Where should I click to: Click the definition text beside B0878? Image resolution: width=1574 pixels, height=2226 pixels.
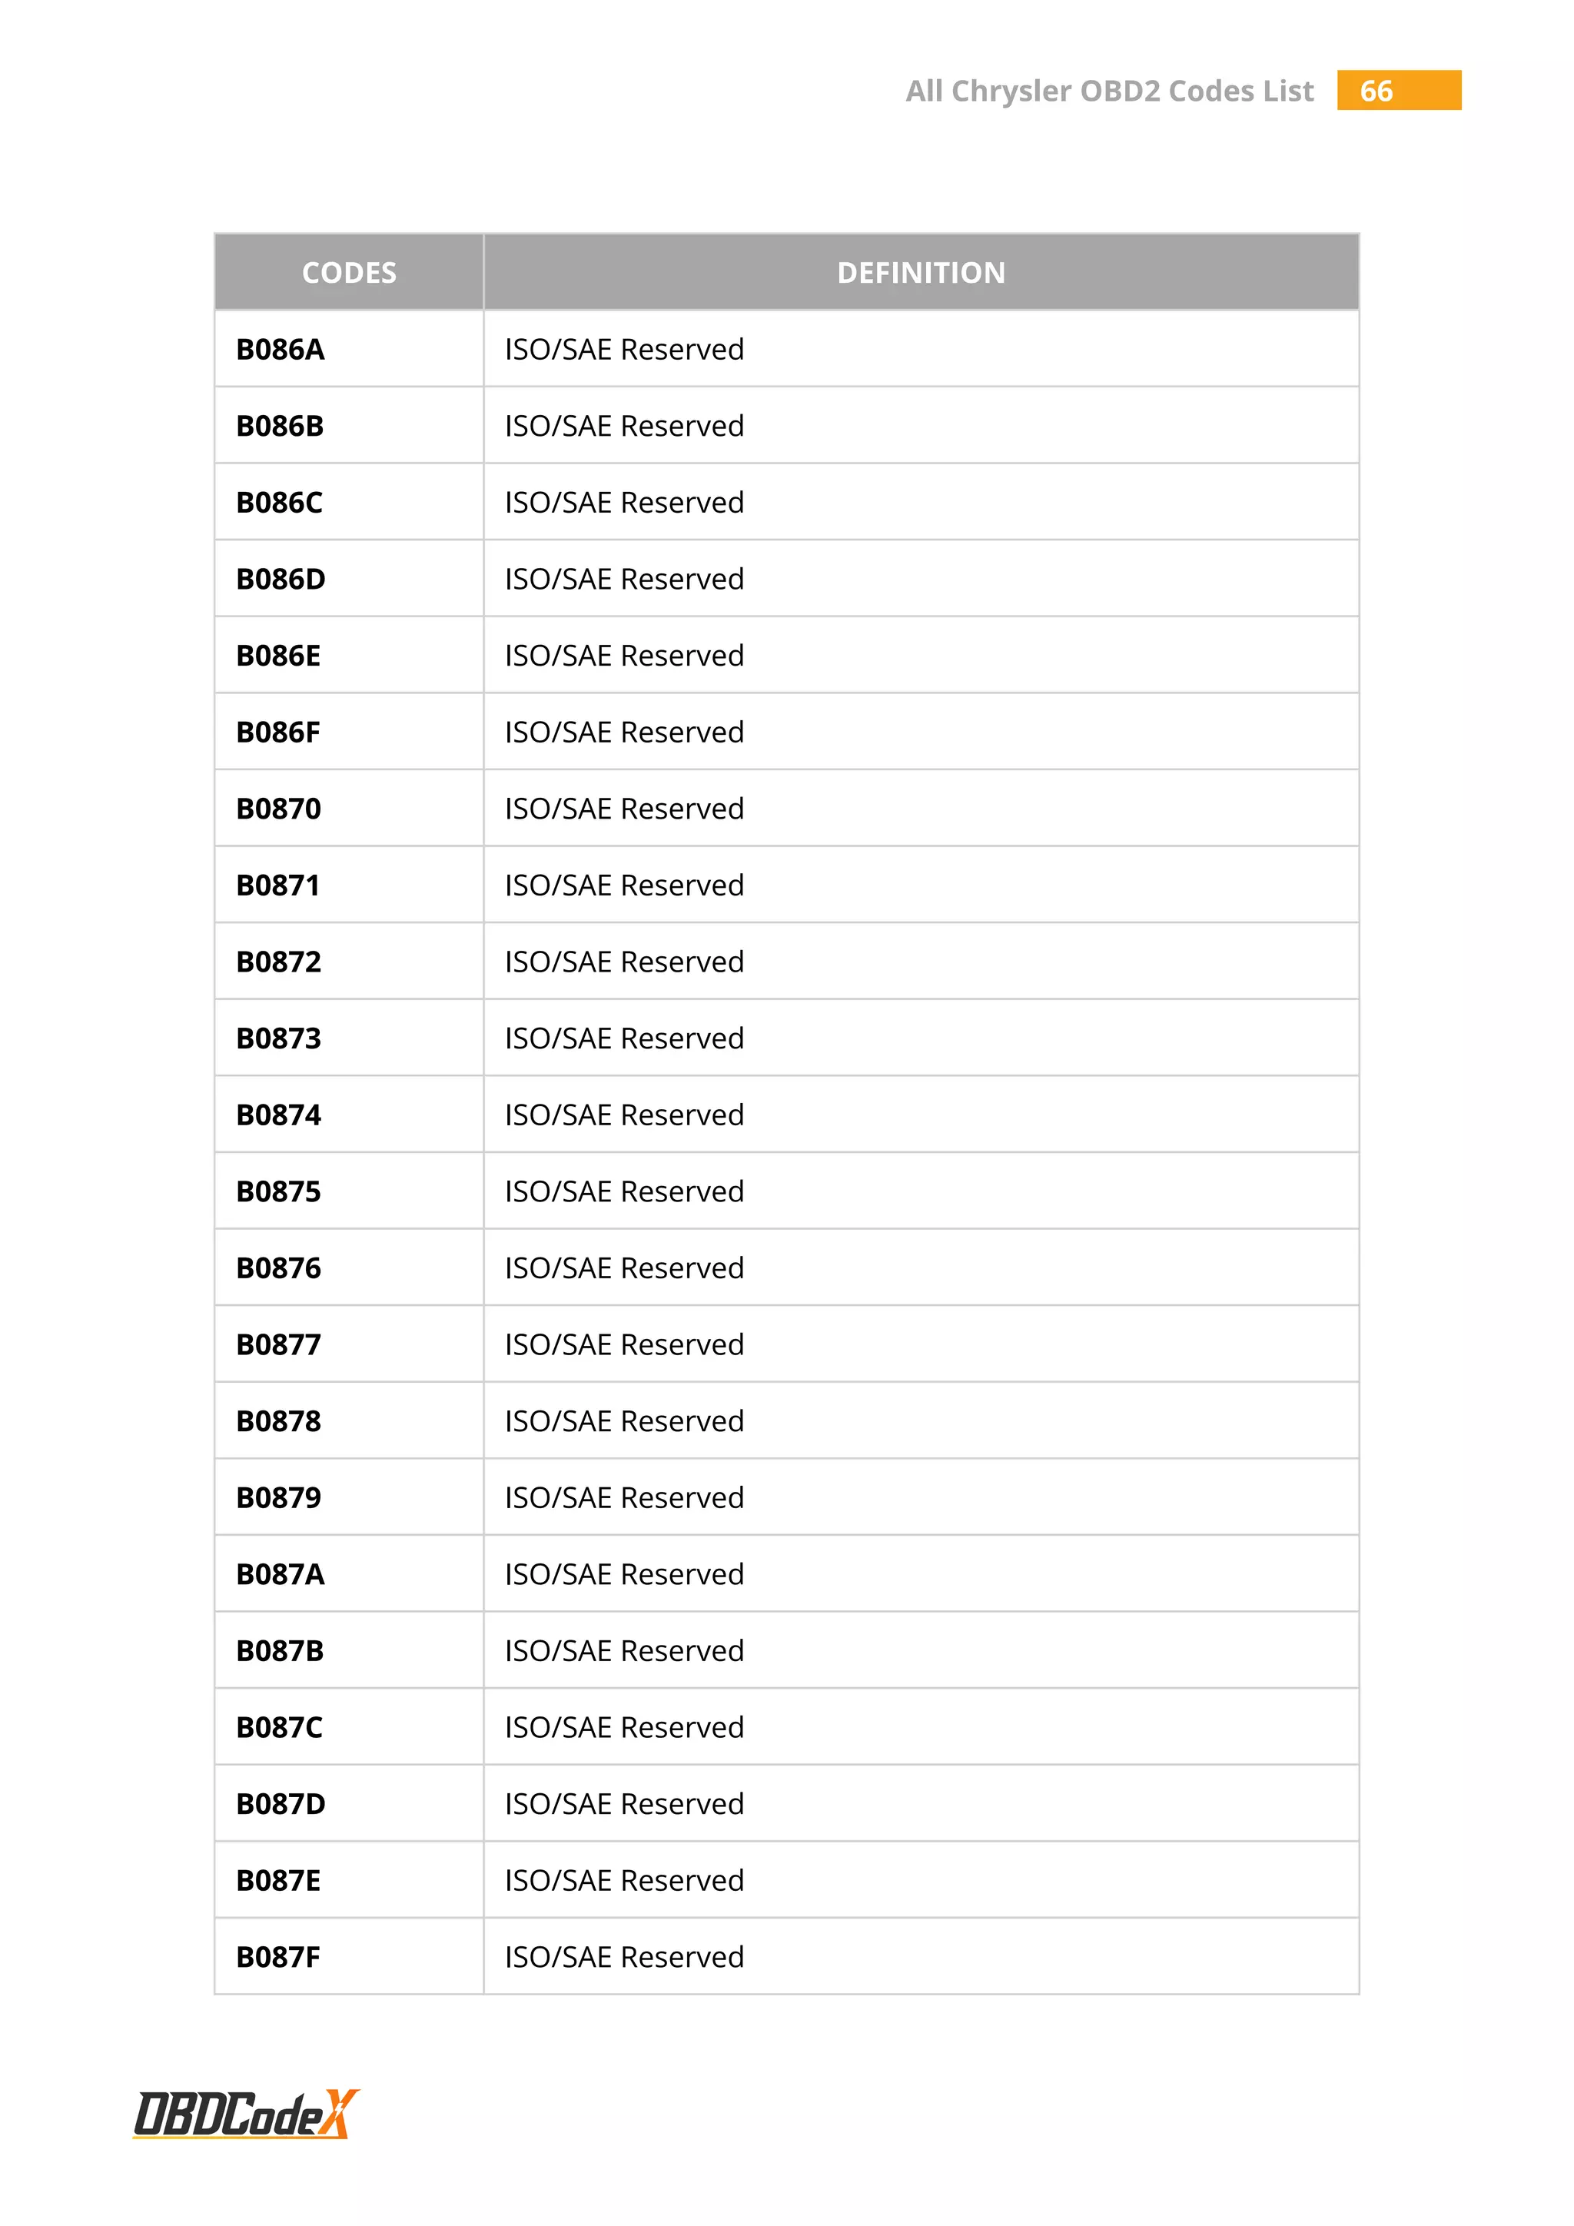(624, 1421)
